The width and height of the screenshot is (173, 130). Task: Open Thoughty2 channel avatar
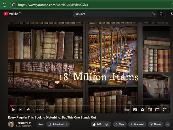11,124
